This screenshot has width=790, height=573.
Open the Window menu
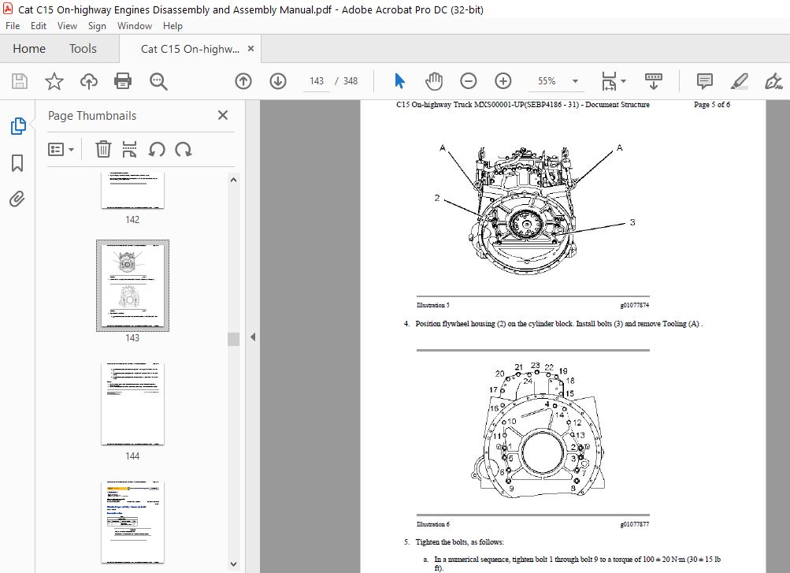135,26
